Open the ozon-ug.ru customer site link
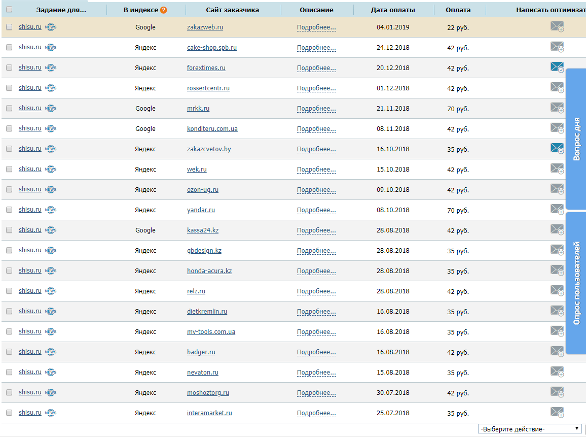The width and height of the screenshot is (586, 437). click(202, 190)
